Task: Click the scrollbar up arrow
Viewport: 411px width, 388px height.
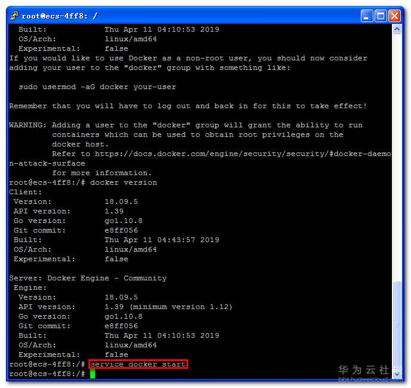Action: [397, 29]
